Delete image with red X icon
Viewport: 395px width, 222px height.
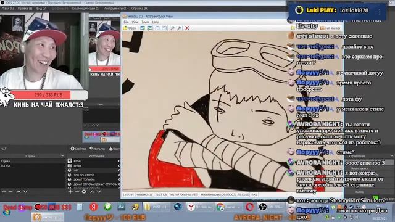point(187,28)
